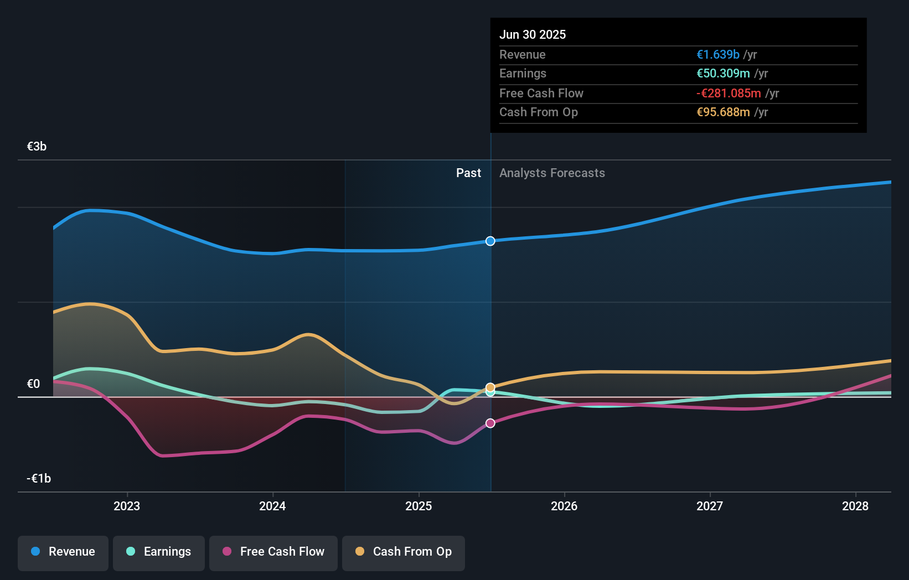Click the Cash From Op legend button
The image size is (909, 580).
tap(404, 552)
